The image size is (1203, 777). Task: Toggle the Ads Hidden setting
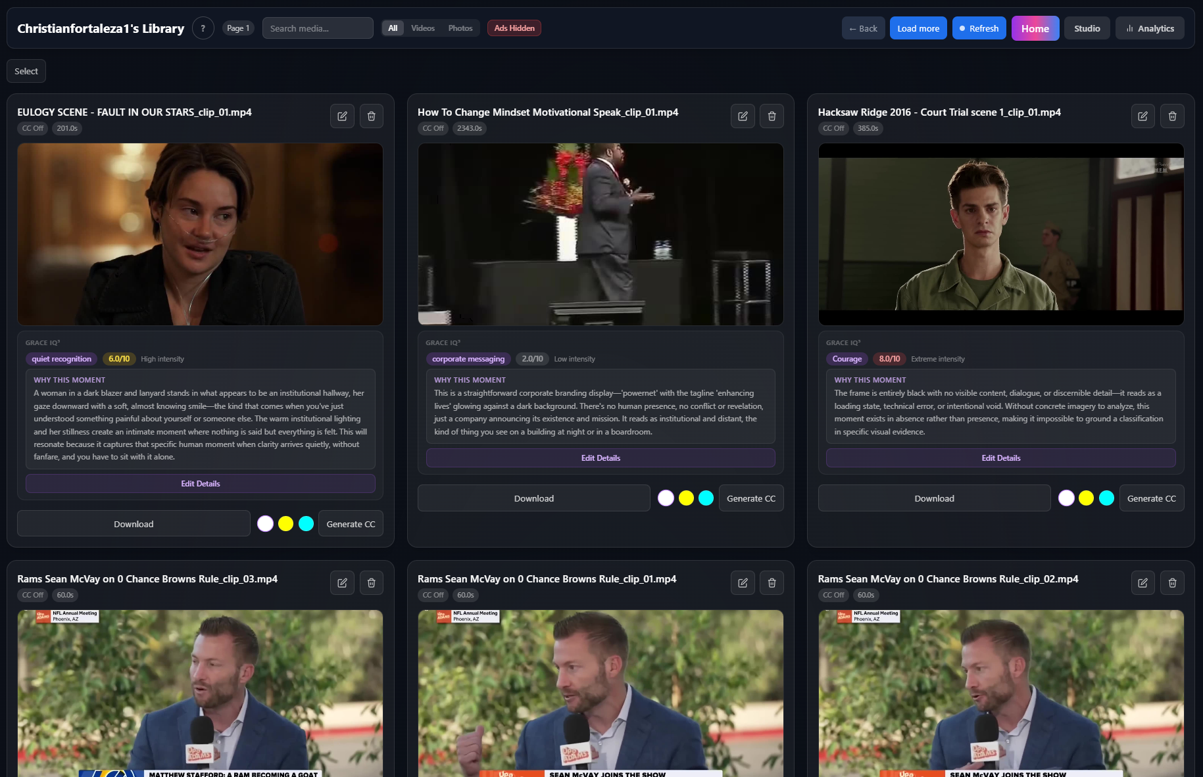(x=514, y=28)
